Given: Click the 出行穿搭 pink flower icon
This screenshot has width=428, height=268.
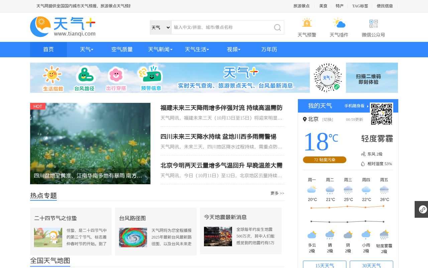Looking at the screenshot, I should coord(116,75).
